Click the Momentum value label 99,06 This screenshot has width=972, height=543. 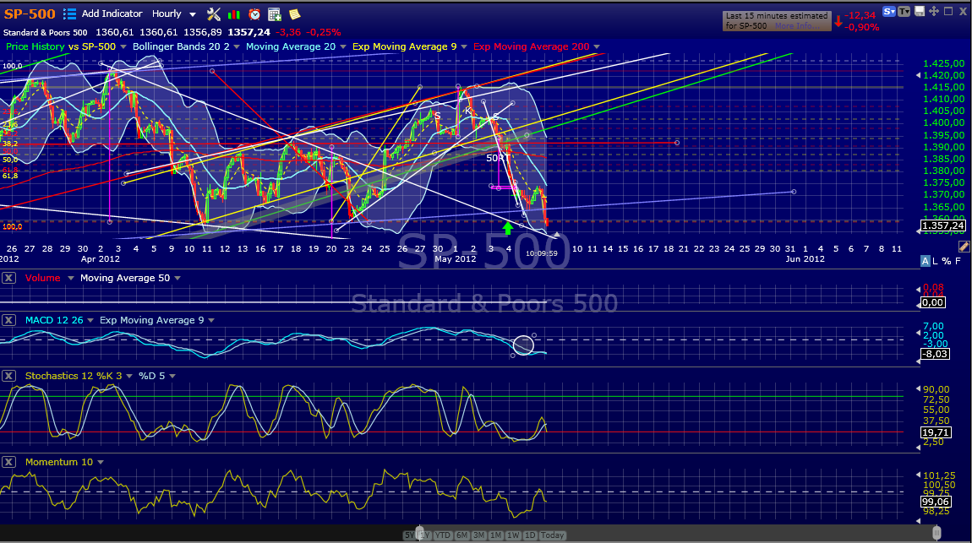pyautogui.click(x=936, y=502)
